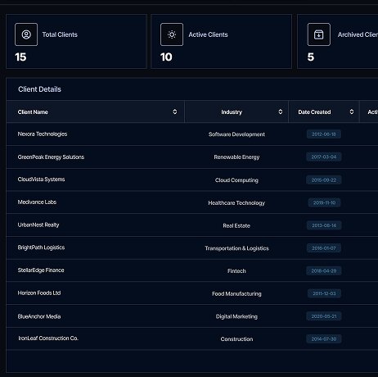The width and height of the screenshot is (378, 377).
Task: Click the Industry column header label
Action: [232, 112]
